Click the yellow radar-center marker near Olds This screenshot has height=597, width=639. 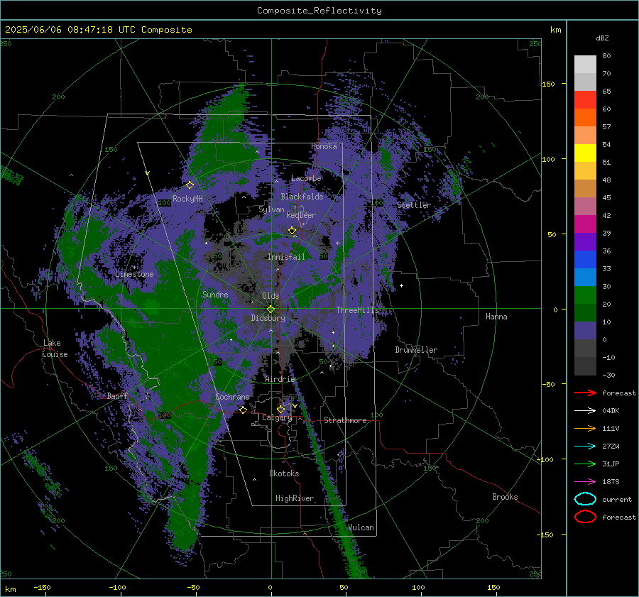[x=271, y=310]
